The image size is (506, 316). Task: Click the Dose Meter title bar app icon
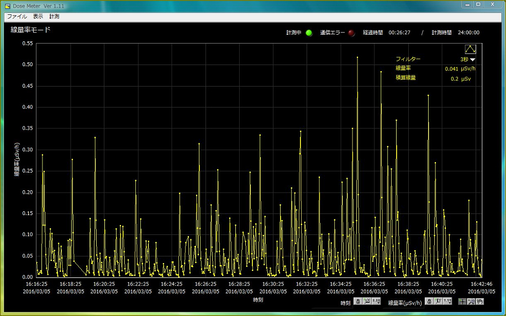click(7, 6)
